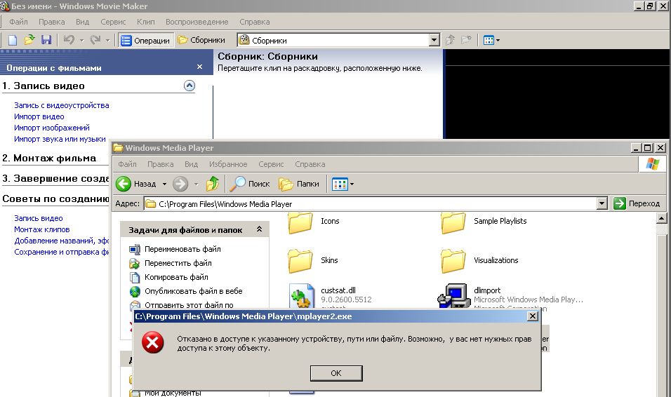Open Справка menu in Explorer window
The width and height of the screenshot is (671, 397).
(310, 164)
